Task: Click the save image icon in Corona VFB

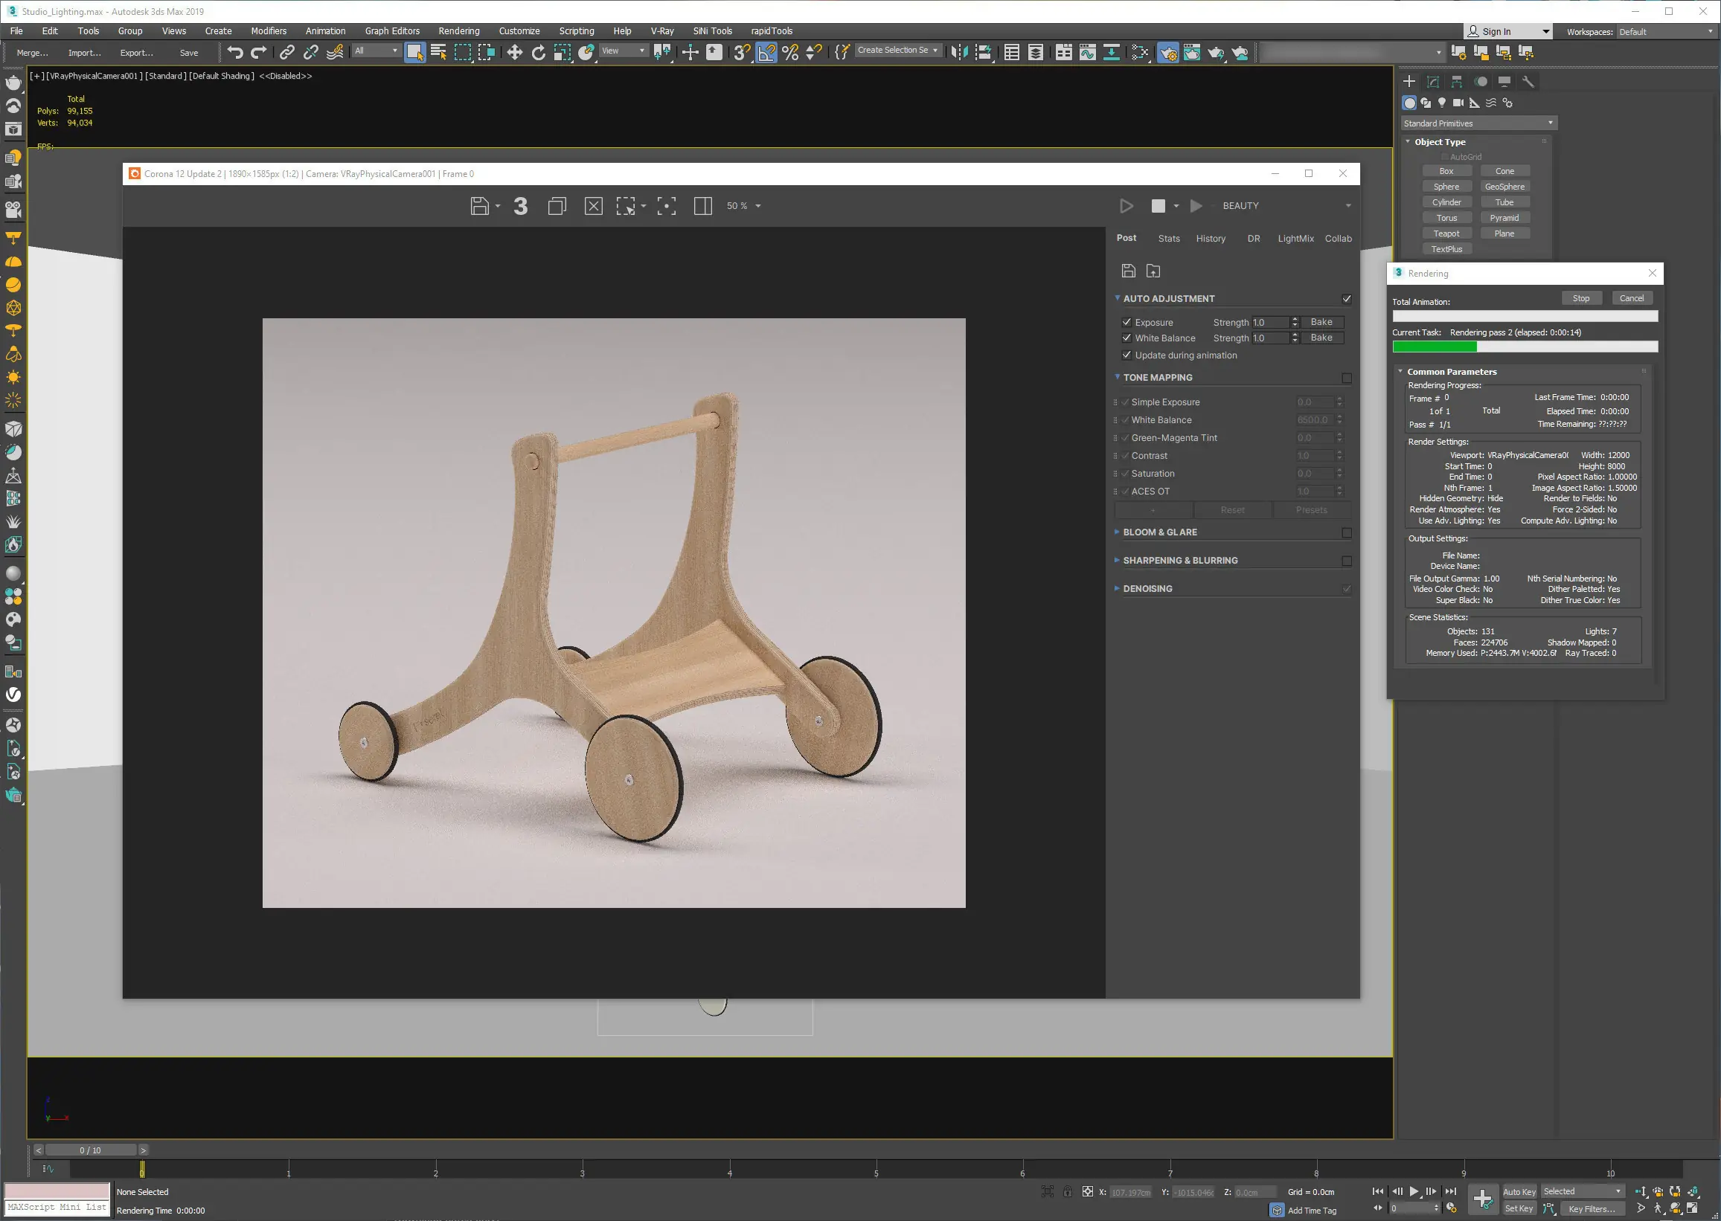Action: point(479,206)
